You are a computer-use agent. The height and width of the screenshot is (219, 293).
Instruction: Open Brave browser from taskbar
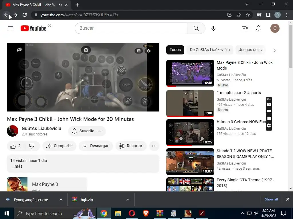(146, 213)
